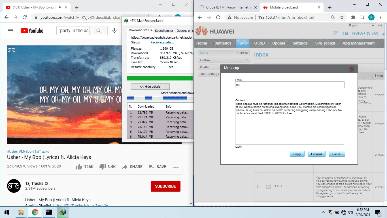Click the green download progress bar
Image resolution: width=387 pixels, height=218 pixels.
[160, 78]
